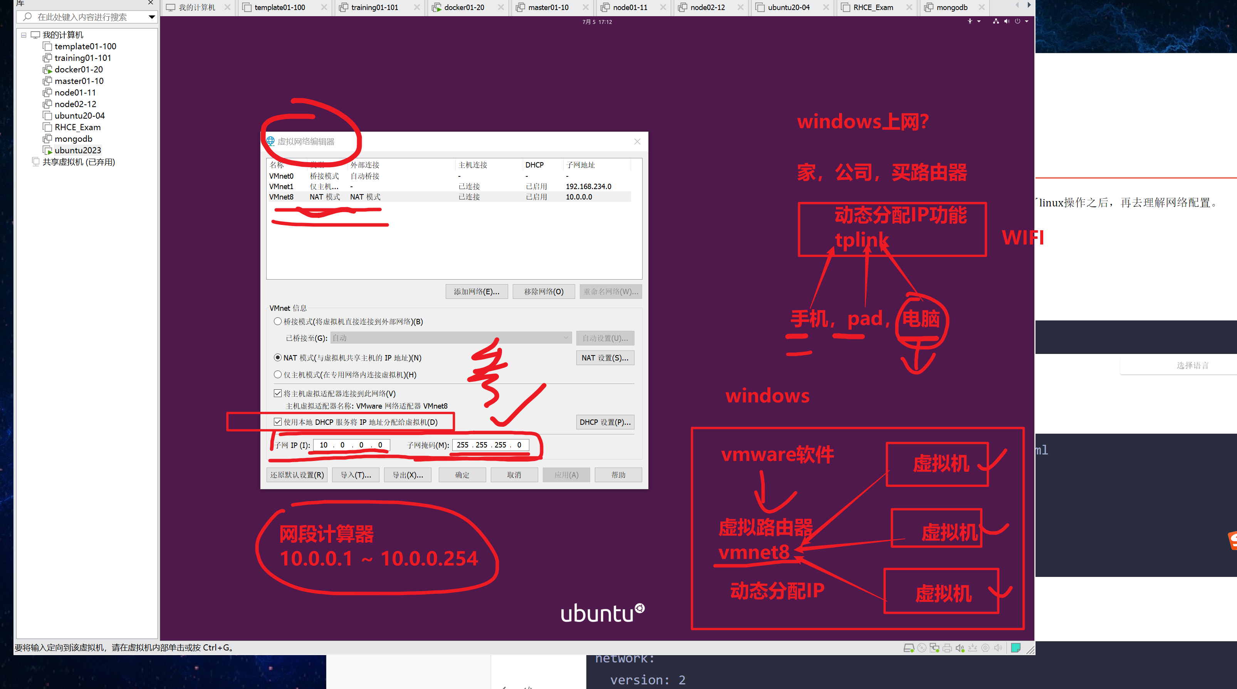Close the library panel with X
The height and width of the screenshot is (689, 1237).
151,3
